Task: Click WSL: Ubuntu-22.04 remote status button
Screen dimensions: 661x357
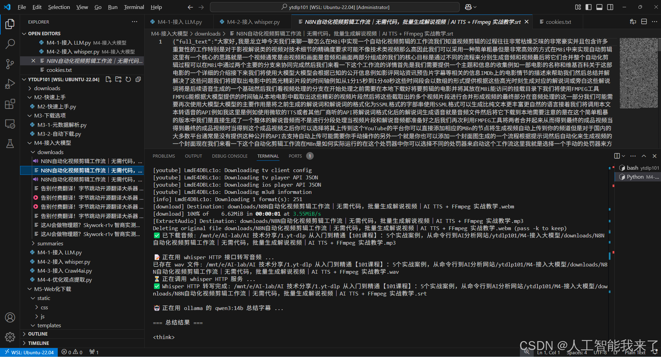Action: click(29, 352)
